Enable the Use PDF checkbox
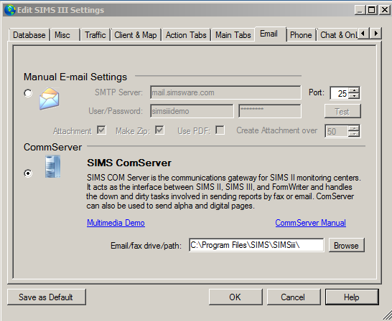This screenshot has width=392, height=321. click(x=220, y=130)
